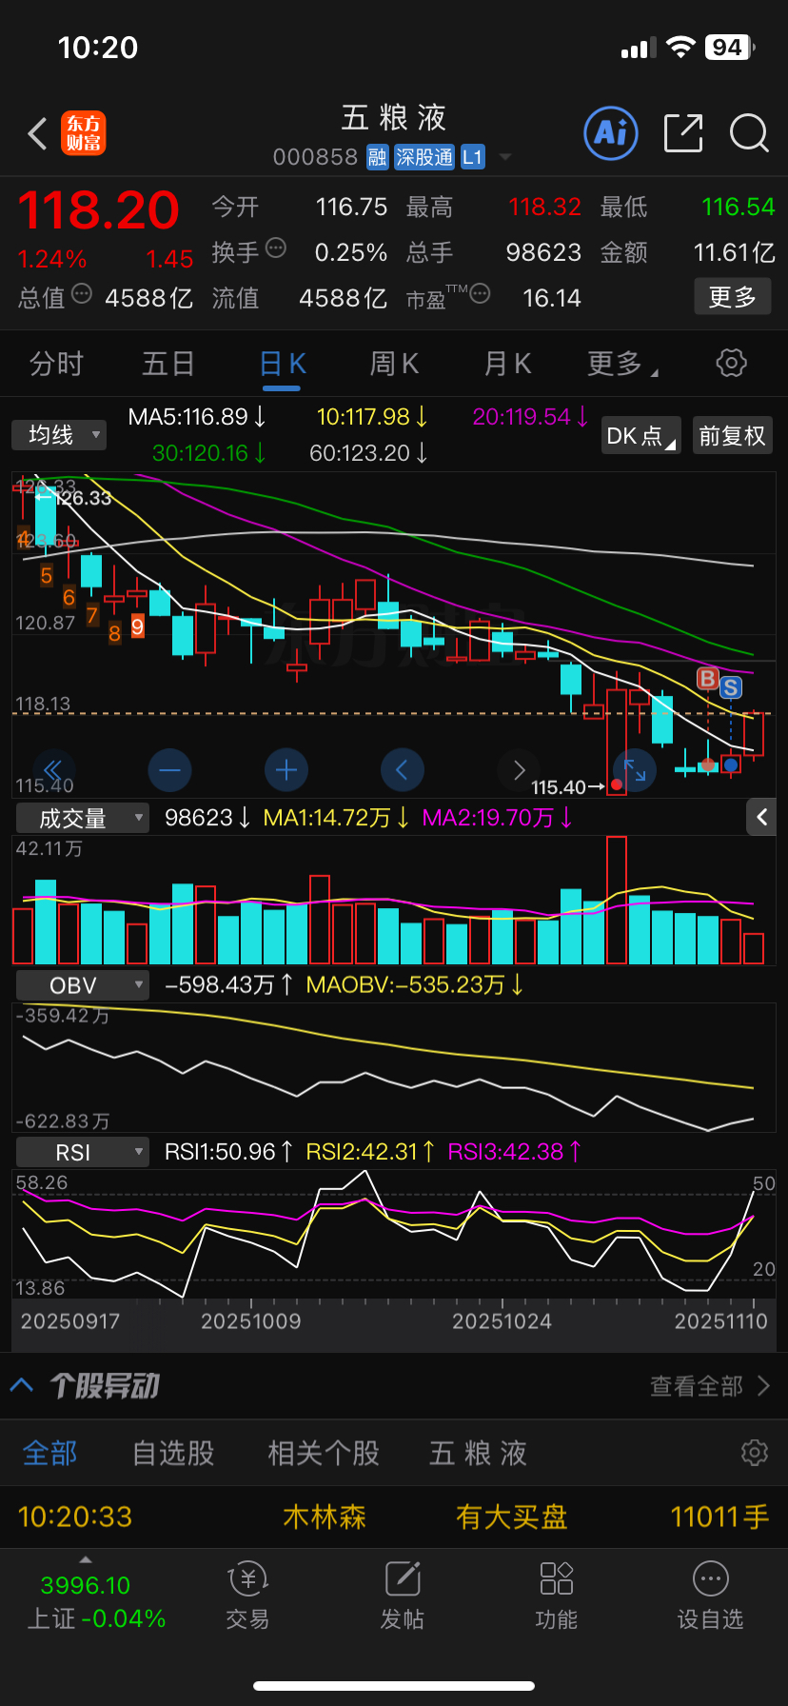The width and height of the screenshot is (788, 1706).
Task: Open the 成交量 indicator dropdown
Action: point(83,818)
